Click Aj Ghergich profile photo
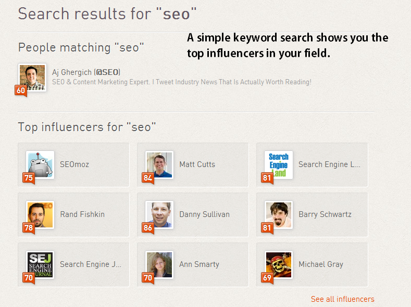Screen dimensions: 411x307 coord(32,77)
